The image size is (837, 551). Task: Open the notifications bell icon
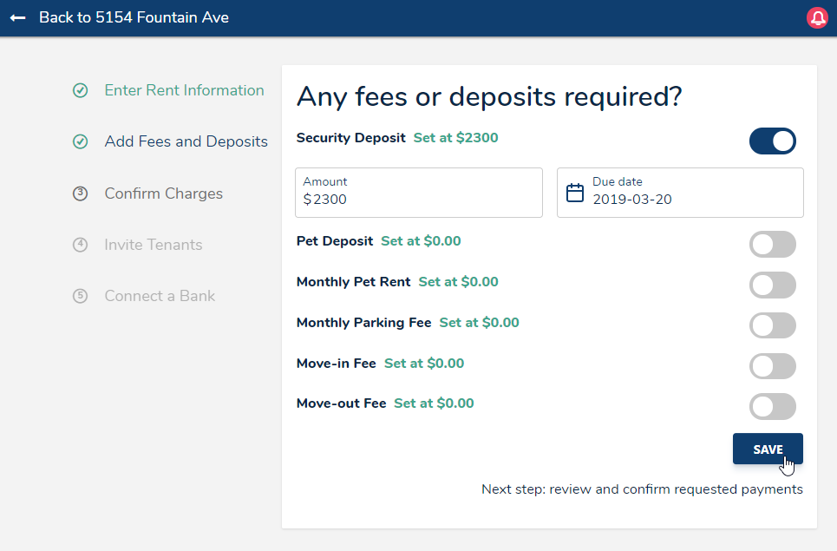coord(817,17)
